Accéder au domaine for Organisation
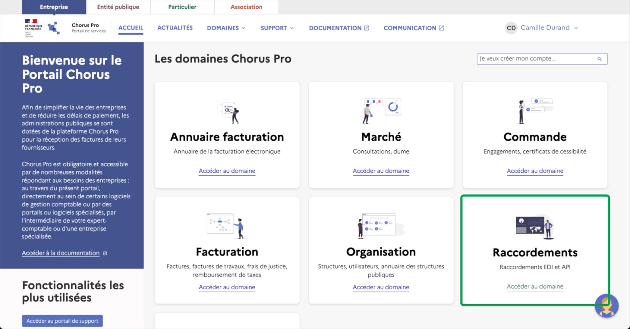The height and width of the screenshot is (329, 630). [381, 287]
